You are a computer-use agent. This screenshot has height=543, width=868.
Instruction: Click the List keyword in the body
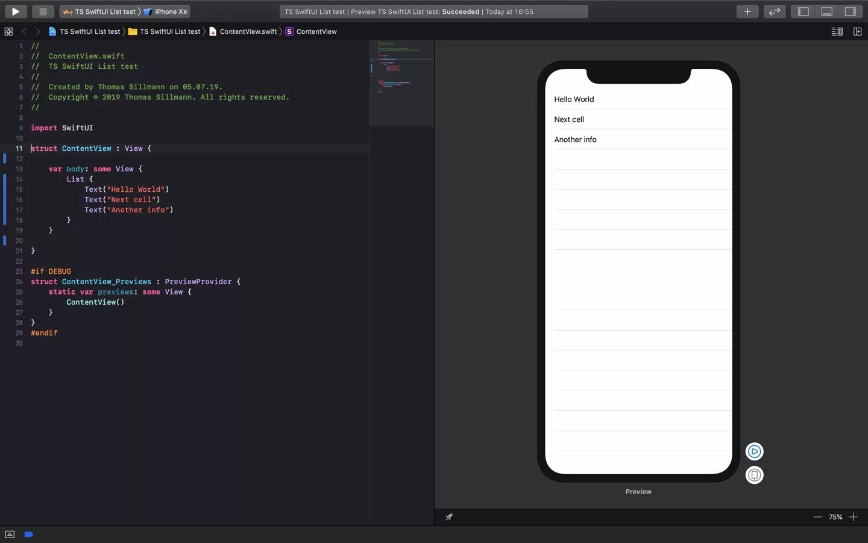point(75,179)
